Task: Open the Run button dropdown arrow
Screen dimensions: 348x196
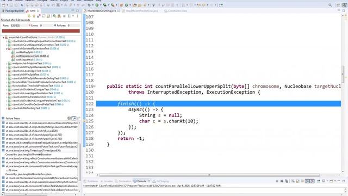Action: [x=101, y=5]
